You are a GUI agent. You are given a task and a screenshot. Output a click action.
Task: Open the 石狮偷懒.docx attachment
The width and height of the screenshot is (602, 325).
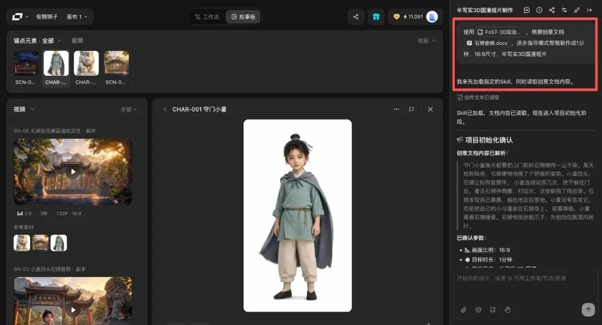[x=487, y=43]
